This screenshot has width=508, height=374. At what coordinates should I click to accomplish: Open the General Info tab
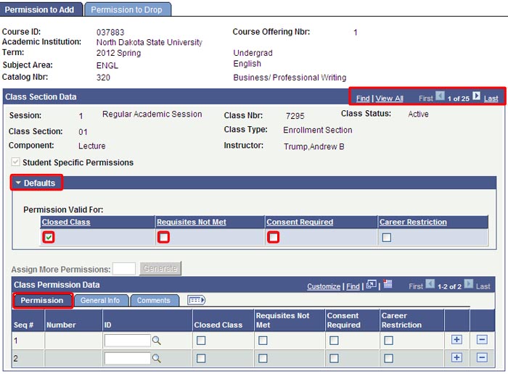100,300
